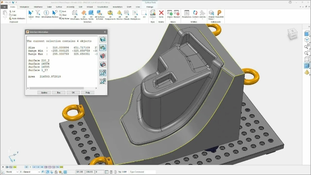Click By Name in Selection group

[x=64, y=18]
